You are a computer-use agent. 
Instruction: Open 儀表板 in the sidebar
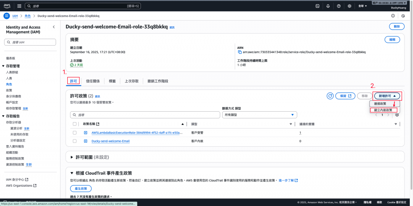click(x=11, y=58)
